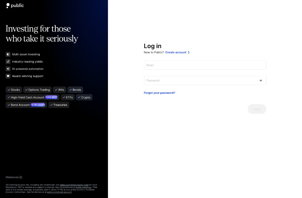Click the Disclosures label

tap(12, 177)
